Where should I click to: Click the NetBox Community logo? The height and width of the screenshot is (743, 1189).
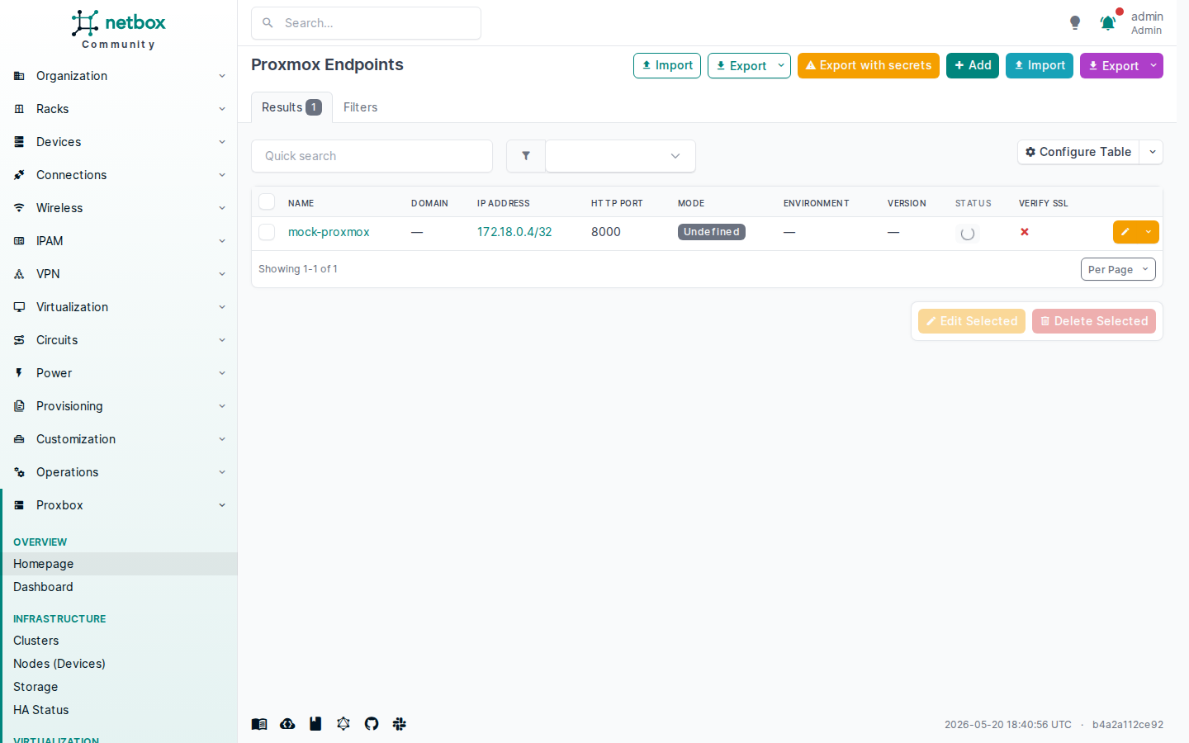click(118, 30)
